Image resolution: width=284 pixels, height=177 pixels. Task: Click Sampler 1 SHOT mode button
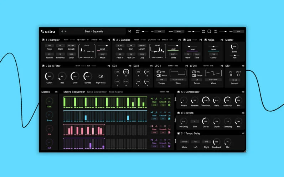tap(103, 54)
